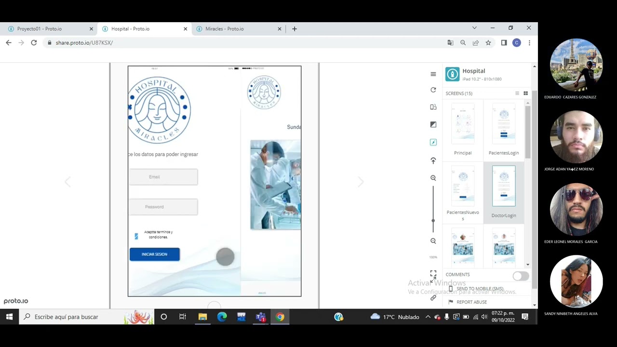The image size is (617, 347).
Task: Open Microsoft Teams from the taskbar
Action: pos(261,317)
